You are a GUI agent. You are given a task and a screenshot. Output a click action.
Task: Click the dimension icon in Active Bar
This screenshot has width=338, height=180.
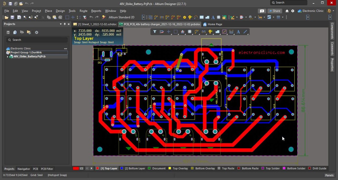(x=231, y=32)
